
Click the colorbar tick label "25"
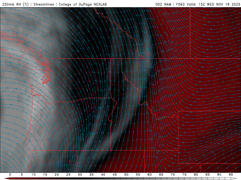[x=68, y=175]
